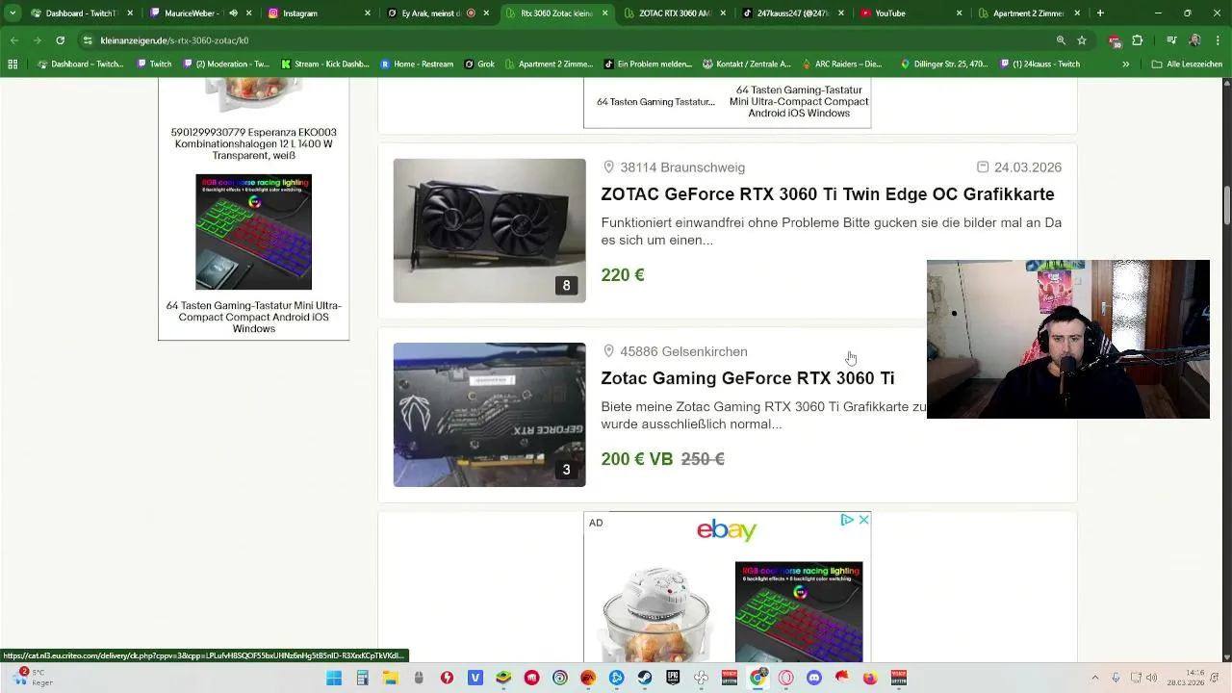Open the ZOTAC GeForce RTX 3060 Ti Twin Edge listing
The image size is (1232, 693).
point(828,194)
